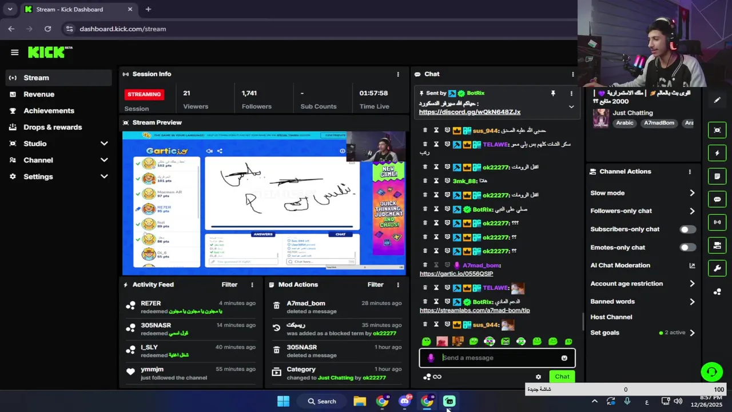Expand Set goals with 2 active

point(692,333)
